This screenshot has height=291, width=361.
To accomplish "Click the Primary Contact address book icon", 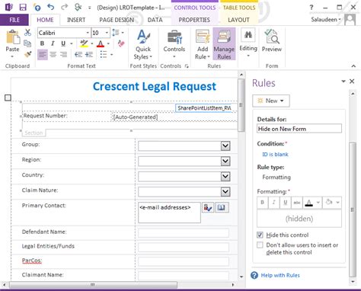I will point(222,207).
